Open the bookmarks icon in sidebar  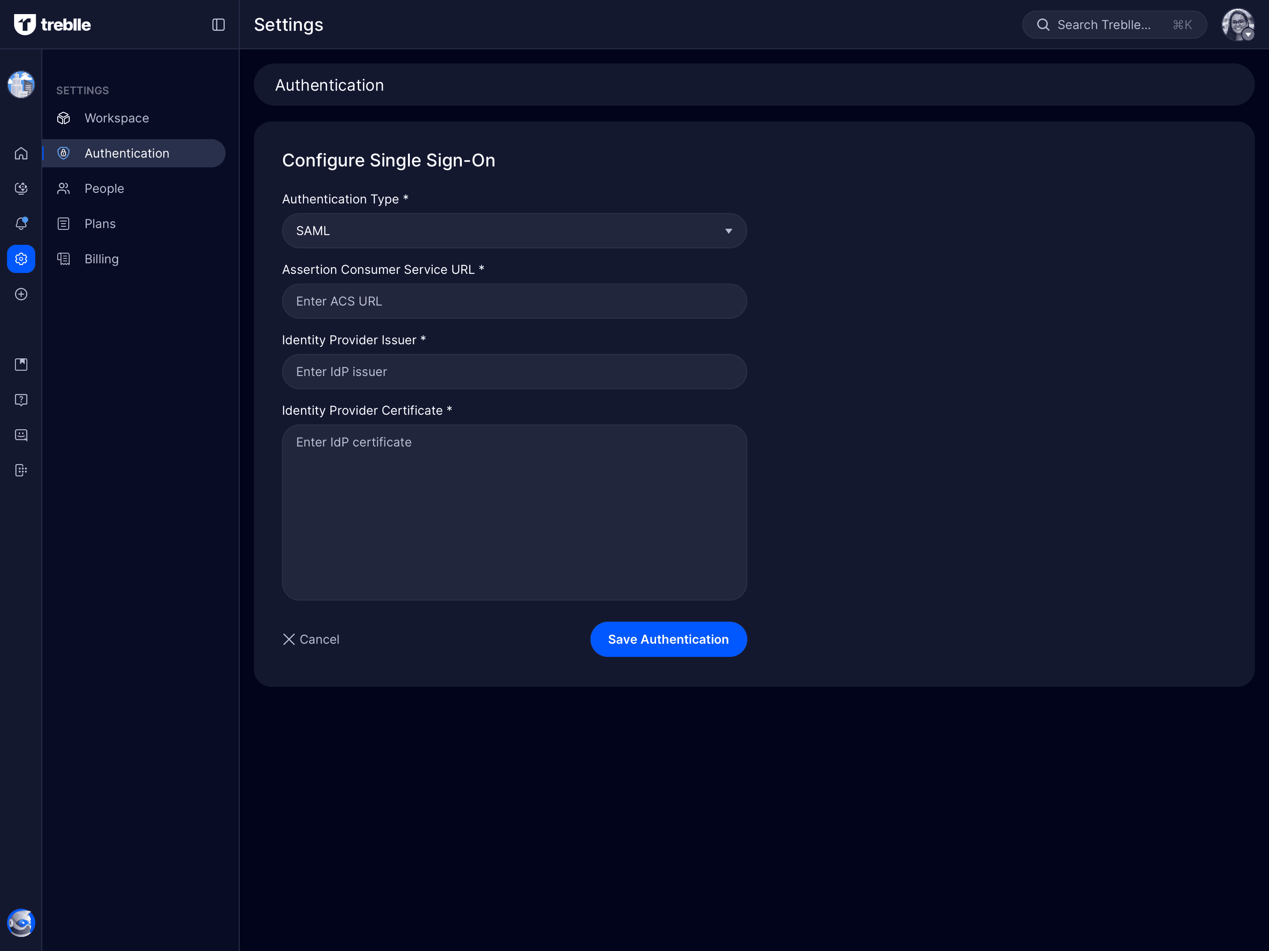point(21,364)
